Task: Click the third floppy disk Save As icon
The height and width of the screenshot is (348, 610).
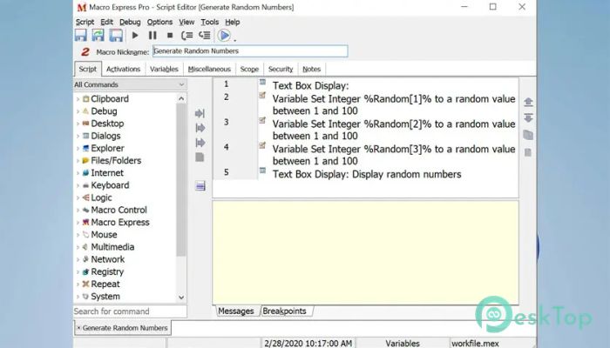Action: click(x=116, y=36)
